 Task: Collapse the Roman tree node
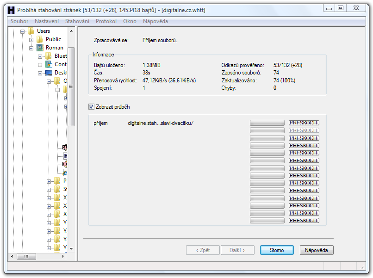point(31,48)
